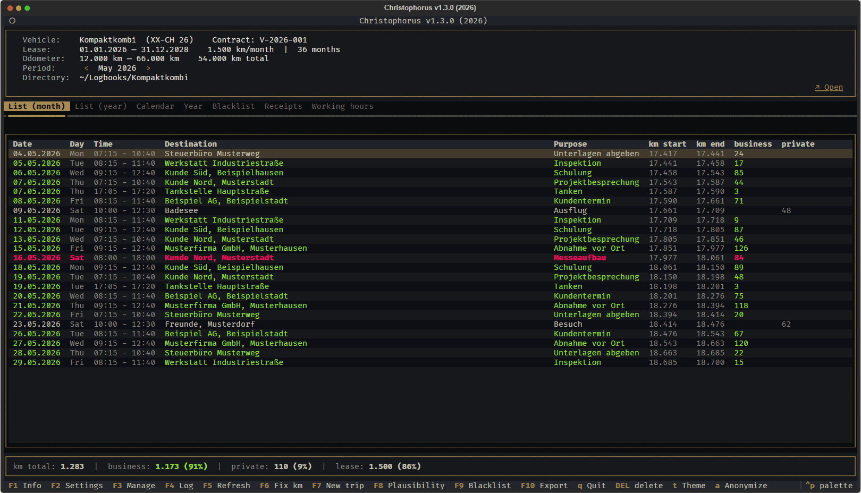Switch to the List (year) tab
The height and width of the screenshot is (493, 861).
(x=101, y=106)
